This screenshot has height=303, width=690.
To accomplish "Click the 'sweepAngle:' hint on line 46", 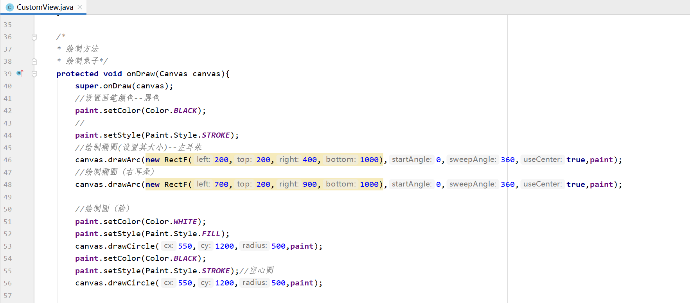I will [x=473, y=160].
